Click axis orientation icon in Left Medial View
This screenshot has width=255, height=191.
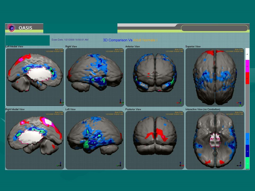point(61,101)
